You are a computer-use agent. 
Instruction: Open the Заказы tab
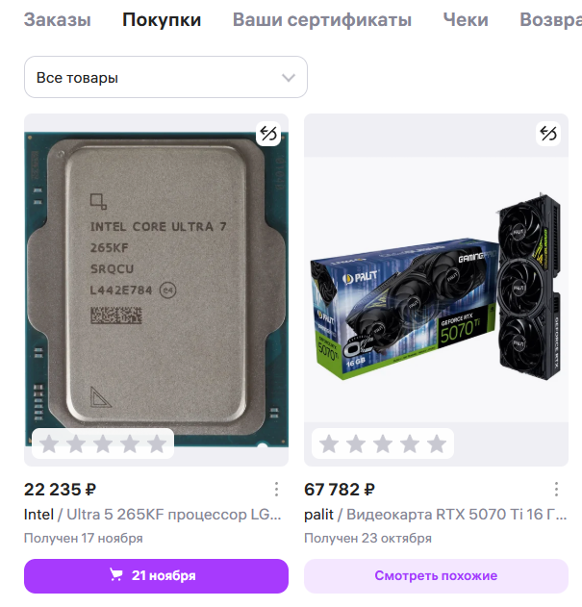(58, 20)
